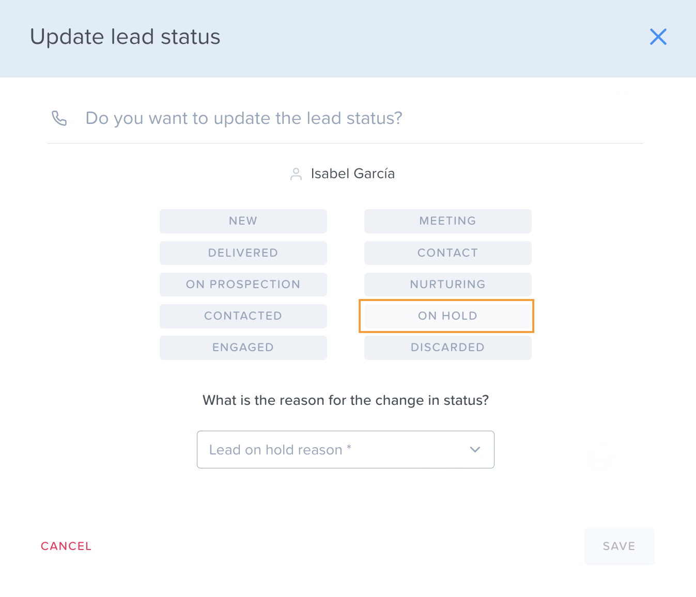The height and width of the screenshot is (597, 696).
Task: Click the SAVE button
Action: click(619, 546)
